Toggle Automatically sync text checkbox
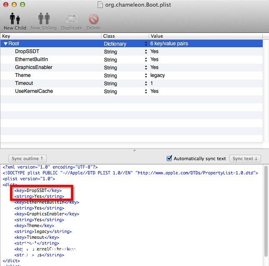Viewport: 269px width, 266px height. coord(169,159)
